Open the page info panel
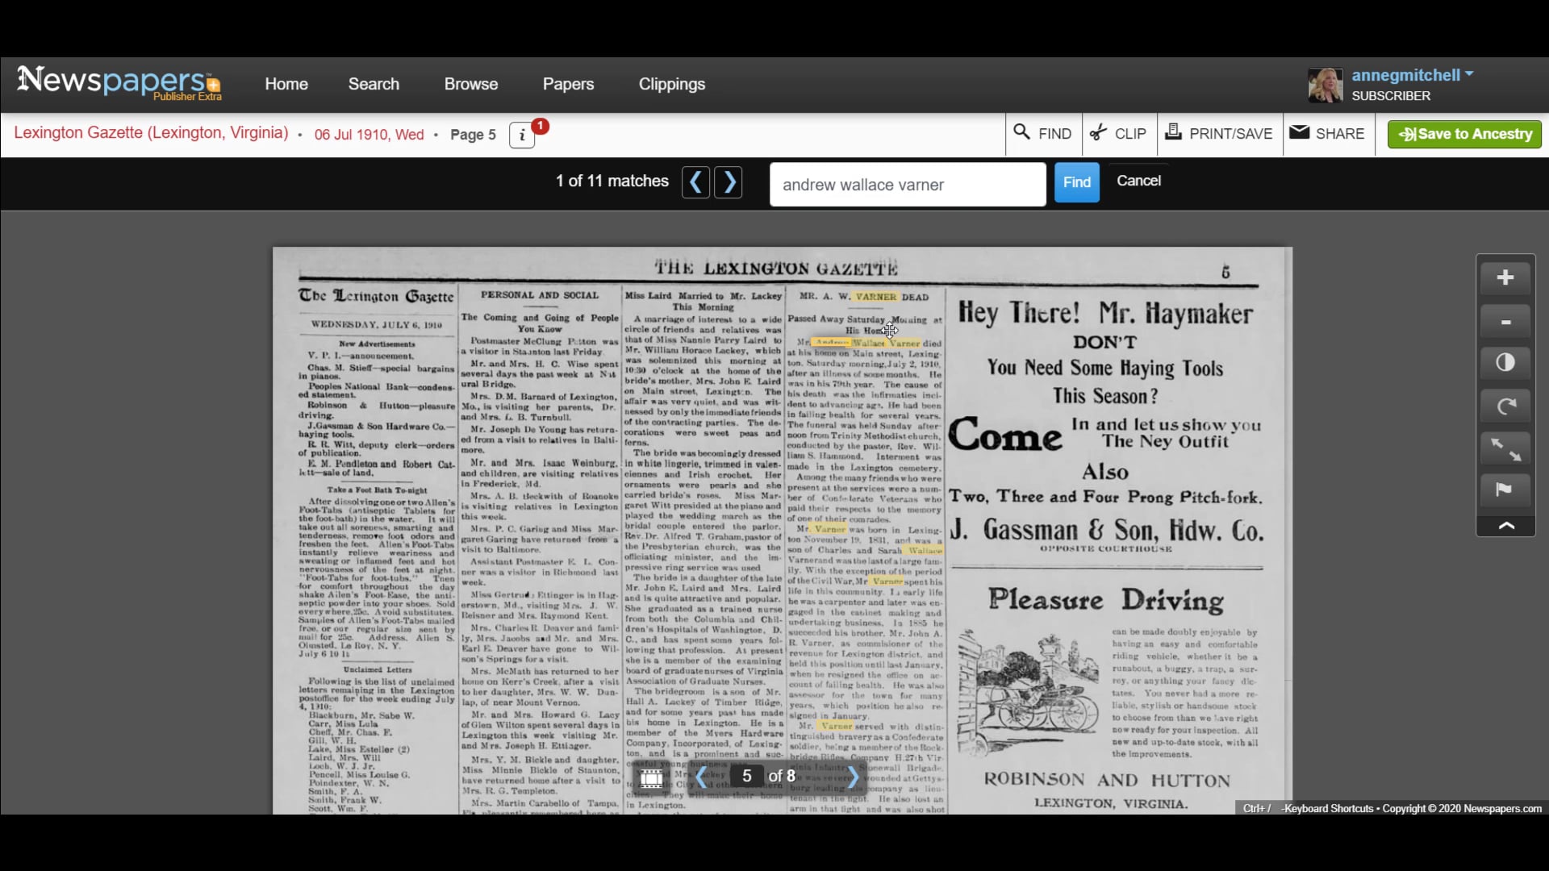The height and width of the screenshot is (871, 1549). click(x=520, y=135)
